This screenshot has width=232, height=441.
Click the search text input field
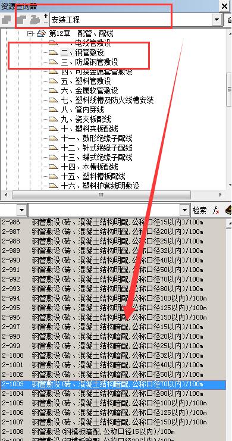click(x=104, y=210)
